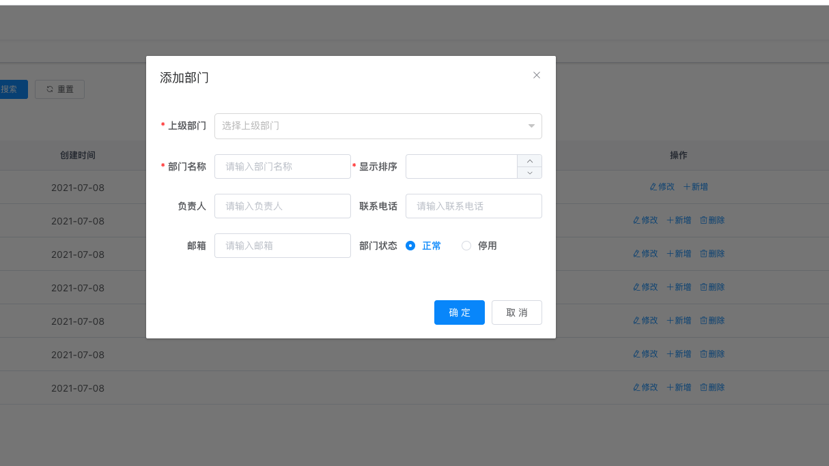Screen dimensions: 829x466
Task: Select the 正常 radio option
Action: pos(423,246)
